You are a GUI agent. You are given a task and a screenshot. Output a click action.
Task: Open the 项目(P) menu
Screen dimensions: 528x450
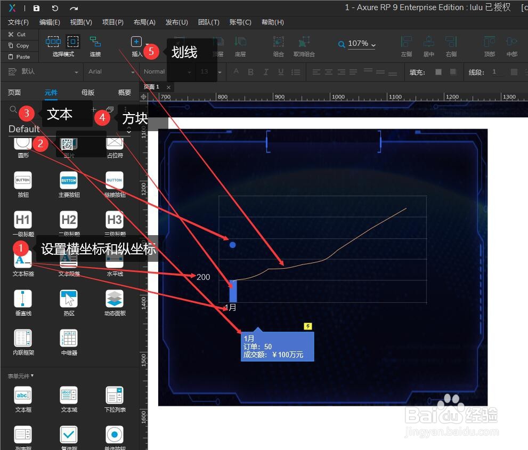click(113, 22)
